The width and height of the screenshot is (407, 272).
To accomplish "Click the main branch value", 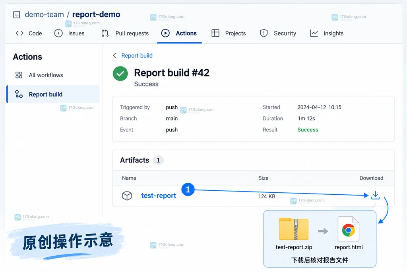I will point(172,118).
